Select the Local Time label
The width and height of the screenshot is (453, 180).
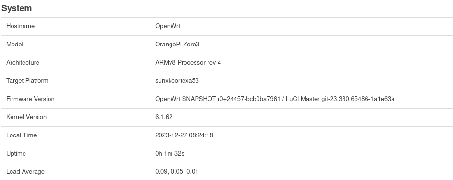click(x=22, y=135)
